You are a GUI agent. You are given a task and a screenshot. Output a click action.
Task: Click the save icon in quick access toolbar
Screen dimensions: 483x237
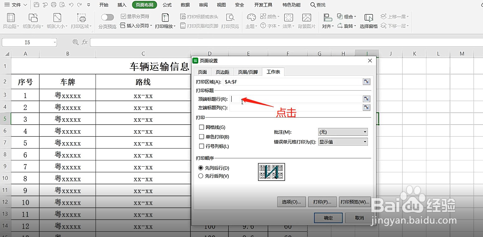click(x=36, y=5)
